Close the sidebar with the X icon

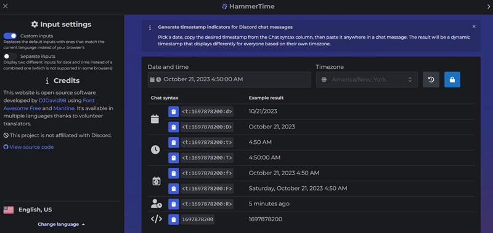(6, 6)
